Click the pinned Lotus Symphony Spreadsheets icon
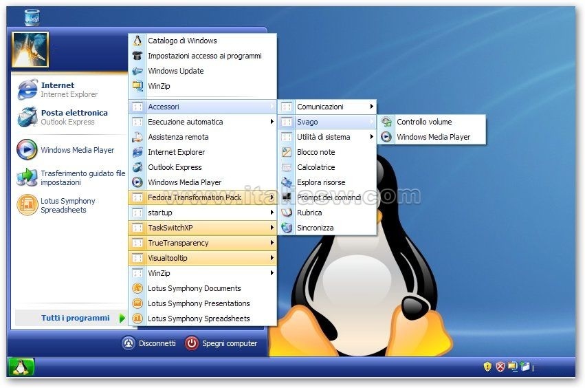The image size is (585, 388). pyautogui.click(x=27, y=205)
